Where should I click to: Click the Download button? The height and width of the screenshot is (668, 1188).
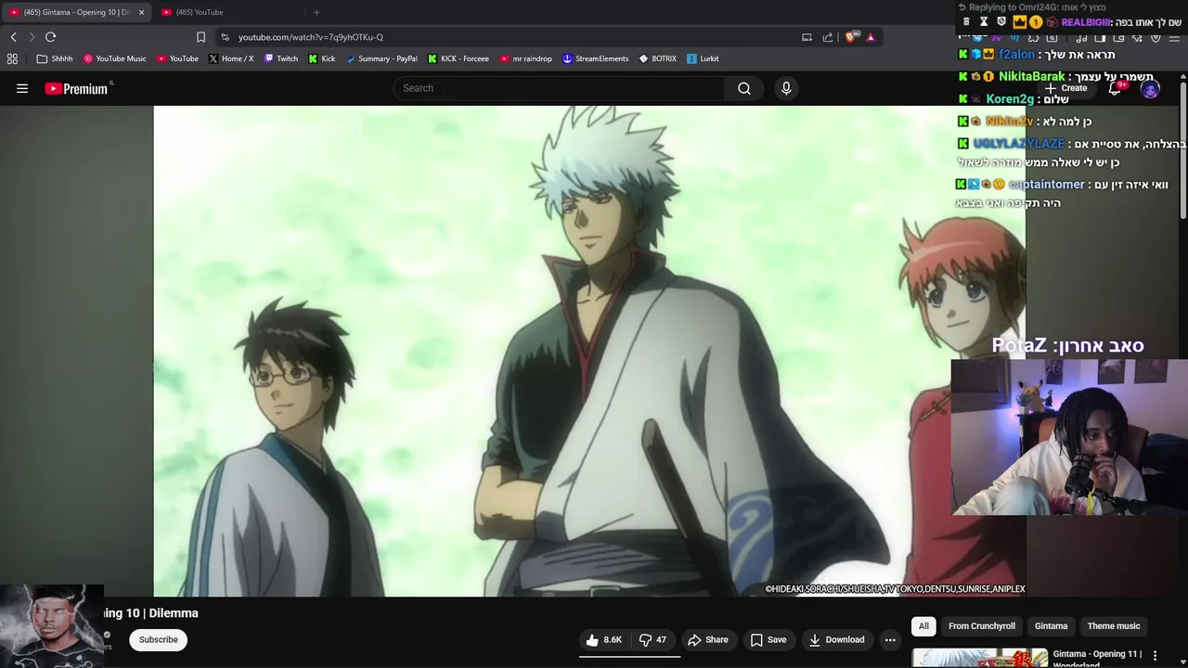coord(836,639)
